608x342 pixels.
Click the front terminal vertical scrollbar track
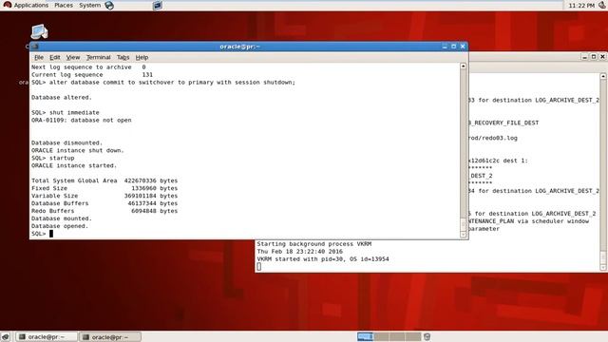pyautogui.click(x=463, y=150)
